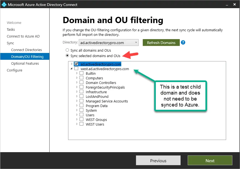This screenshot has width=240, height=169.
Task: Click the Next button
Action: click(x=210, y=161)
